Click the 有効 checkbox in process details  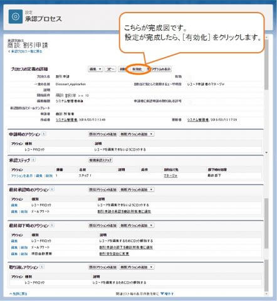(190, 77)
